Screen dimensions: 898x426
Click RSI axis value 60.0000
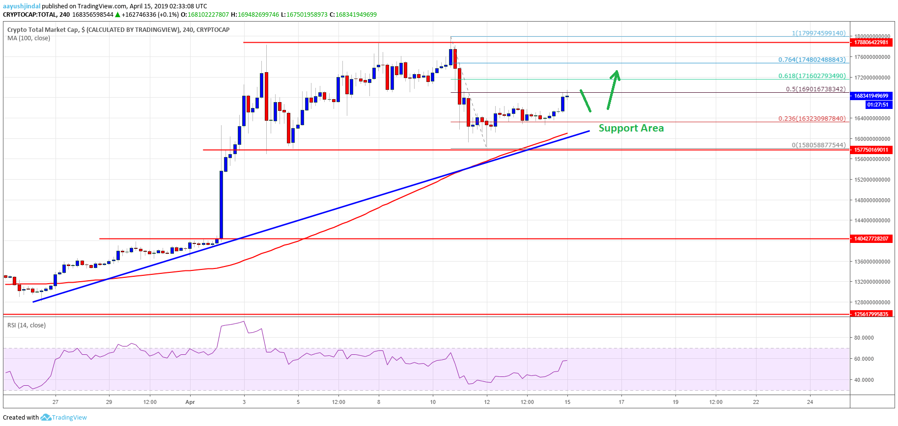pos(864,359)
